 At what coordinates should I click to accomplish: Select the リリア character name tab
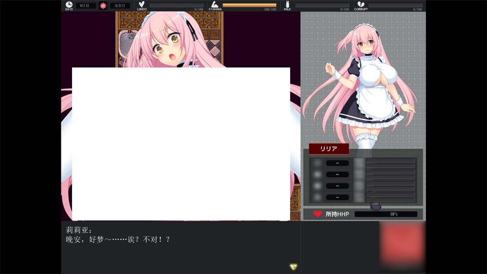pos(329,149)
